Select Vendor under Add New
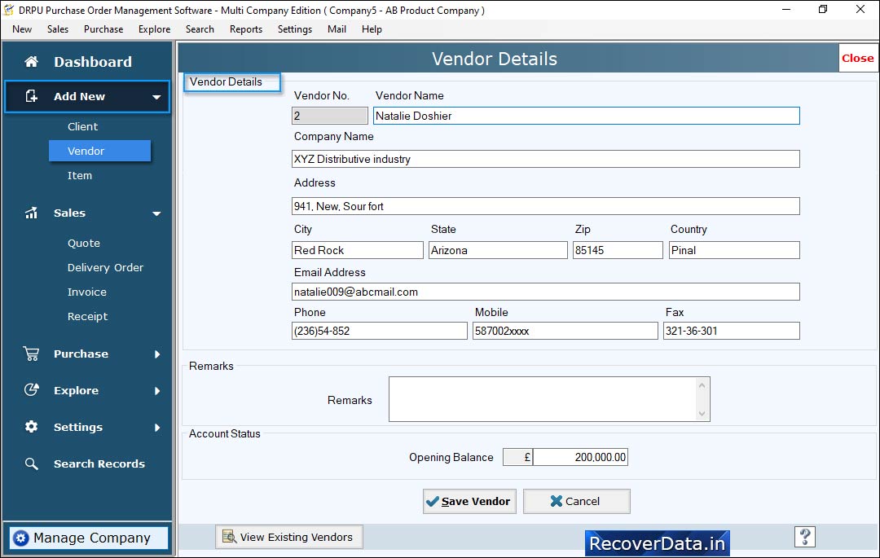Screen dimensions: 880x558 pos(100,151)
